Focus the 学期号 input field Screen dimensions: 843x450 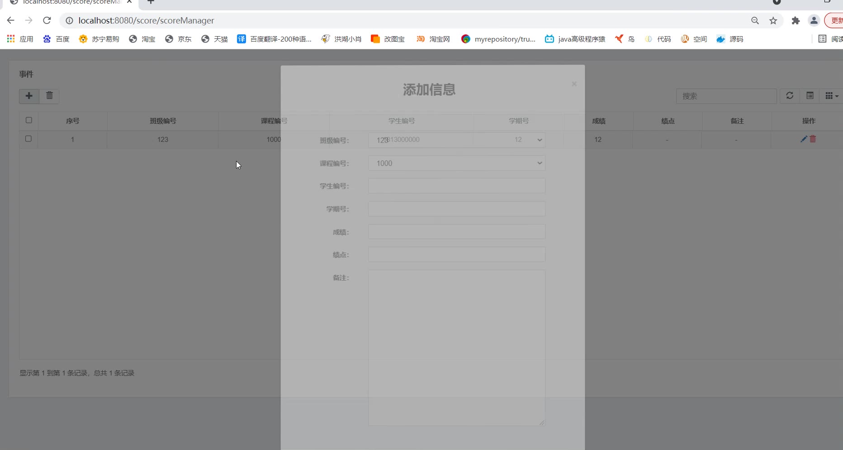pos(457,209)
